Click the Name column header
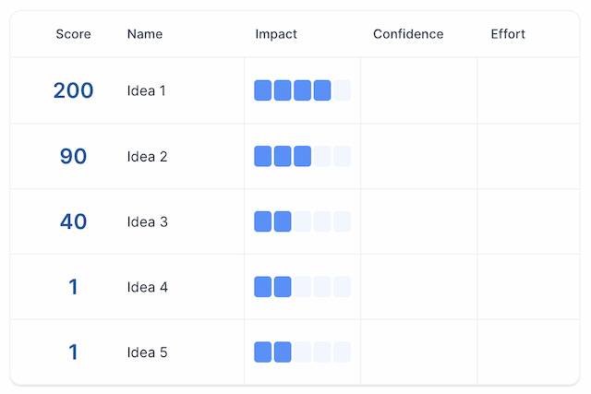Viewport: 591px width, 394px height. click(145, 34)
